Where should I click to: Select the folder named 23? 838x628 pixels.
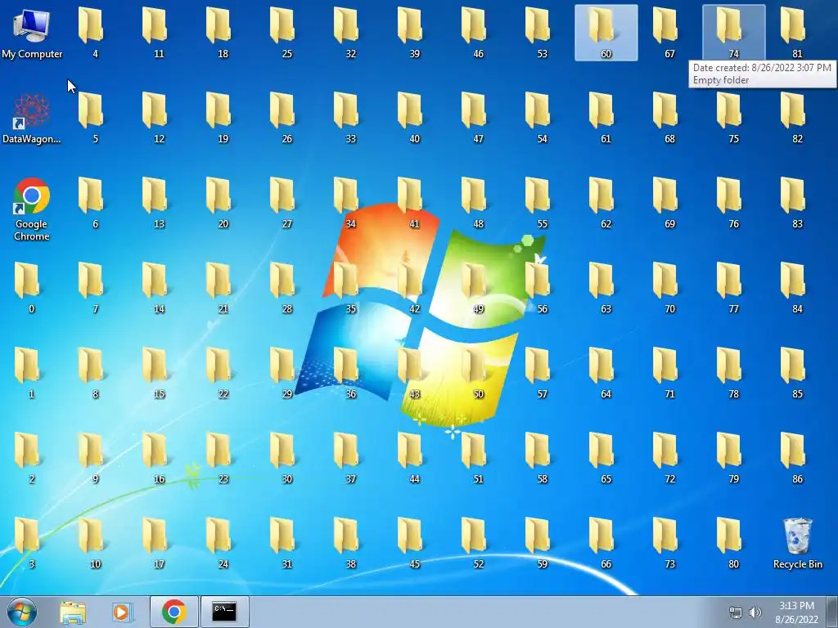[x=223, y=458]
